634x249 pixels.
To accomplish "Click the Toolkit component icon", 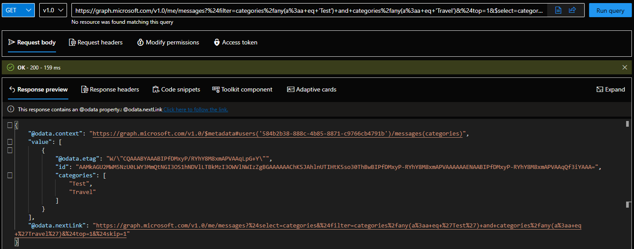I will [216, 90].
